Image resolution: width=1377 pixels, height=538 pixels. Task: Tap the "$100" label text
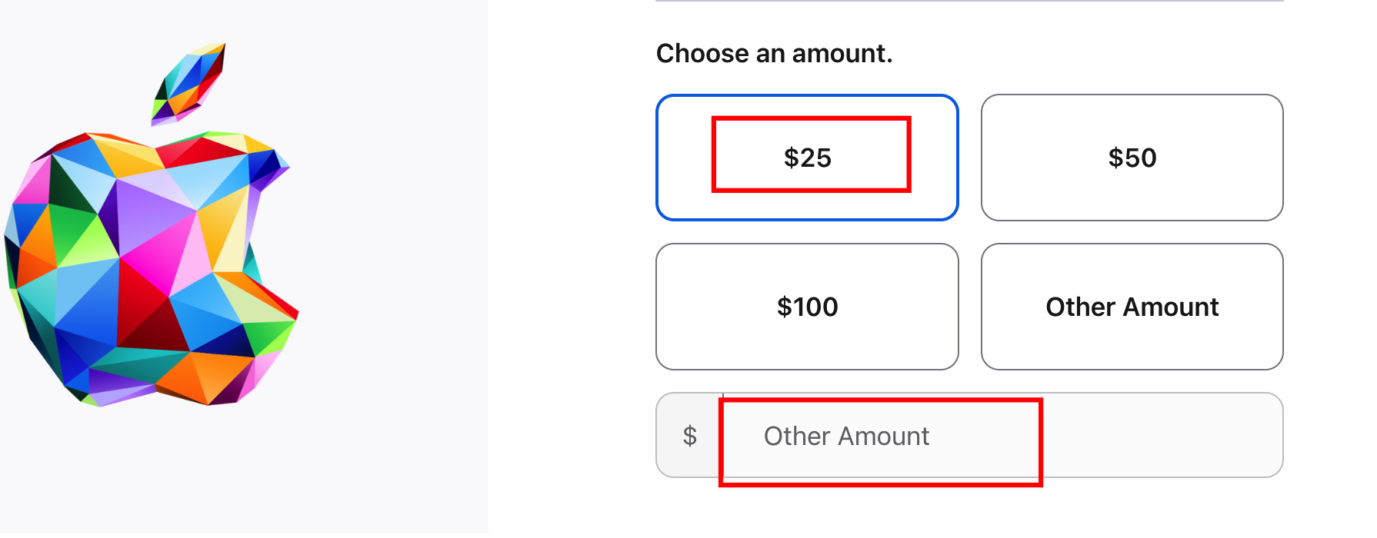coord(807,307)
